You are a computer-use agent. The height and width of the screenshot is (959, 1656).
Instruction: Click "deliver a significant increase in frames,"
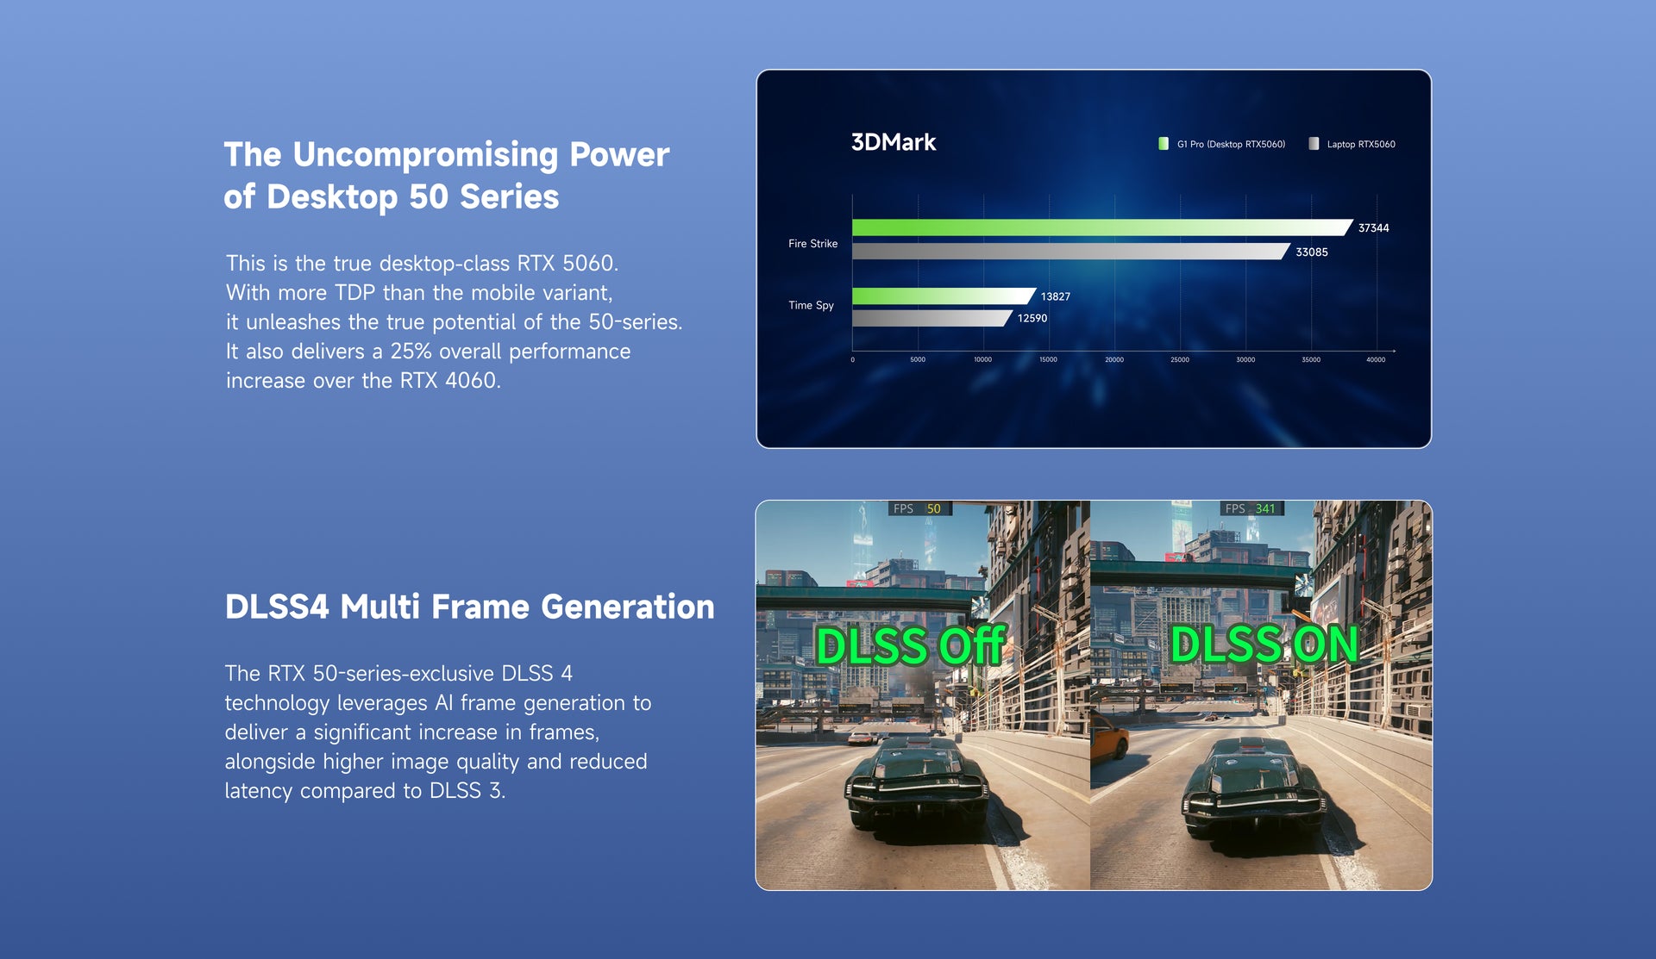click(412, 732)
